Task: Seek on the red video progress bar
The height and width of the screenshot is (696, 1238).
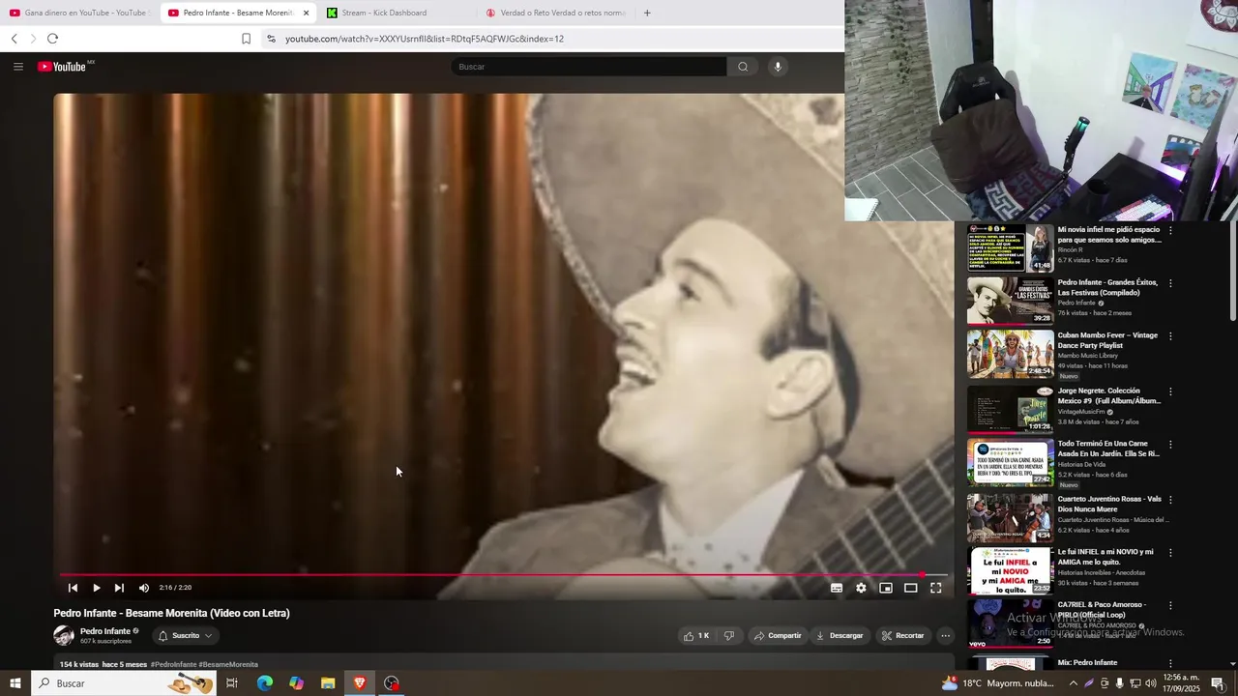Action: coord(503,574)
